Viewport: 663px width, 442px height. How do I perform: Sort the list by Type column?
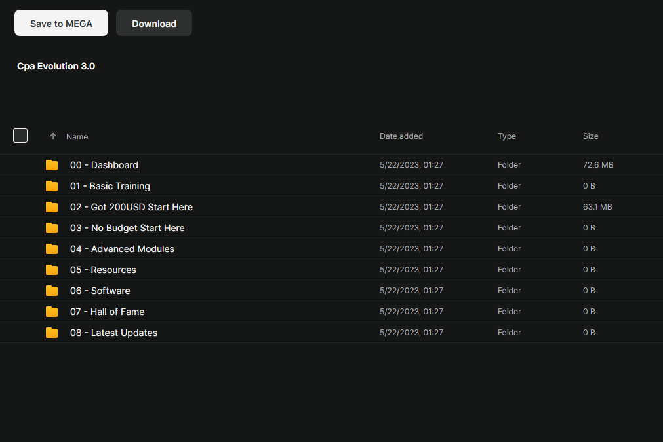507,136
